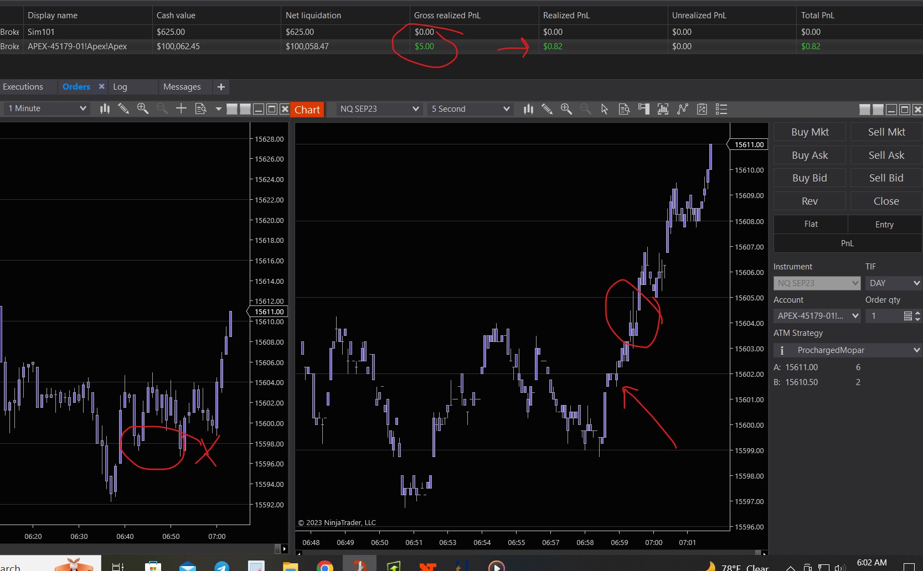This screenshot has height=571, width=923.
Task: Sort by Cash value column header
Action: pos(216,15)
